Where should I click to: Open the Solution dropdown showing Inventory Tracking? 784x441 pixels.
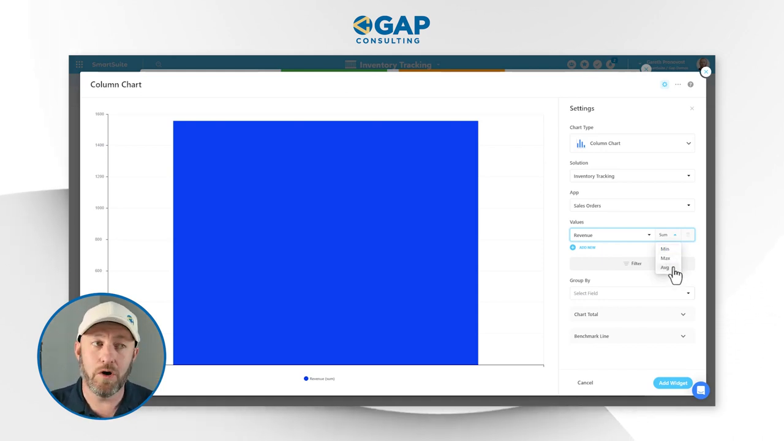[x=632, y=176]
